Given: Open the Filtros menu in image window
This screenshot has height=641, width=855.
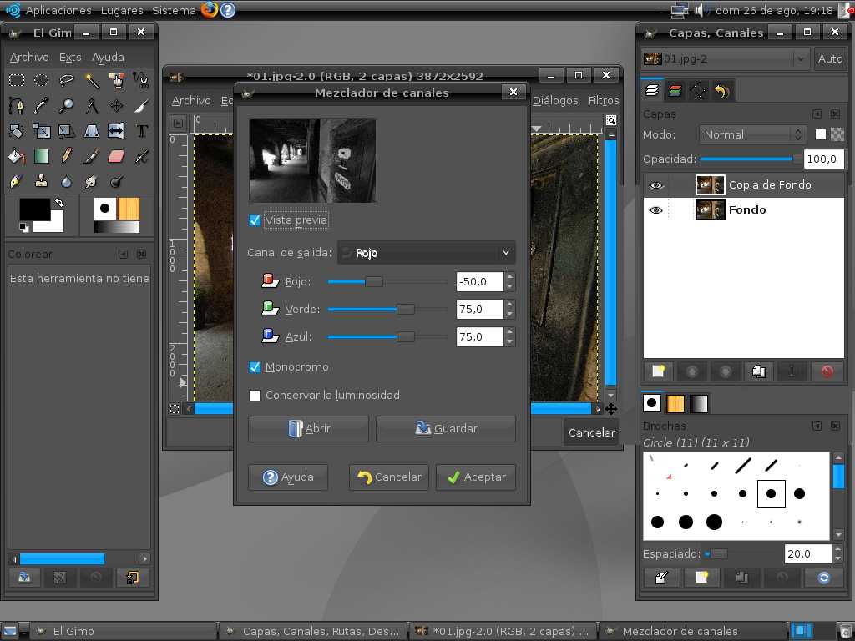Looking at the screenshot, I should pos(604,101).
